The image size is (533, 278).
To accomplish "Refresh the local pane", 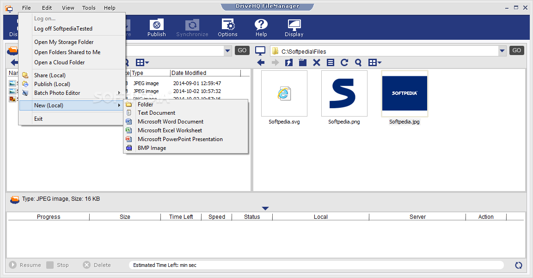I will coord(344,62).
